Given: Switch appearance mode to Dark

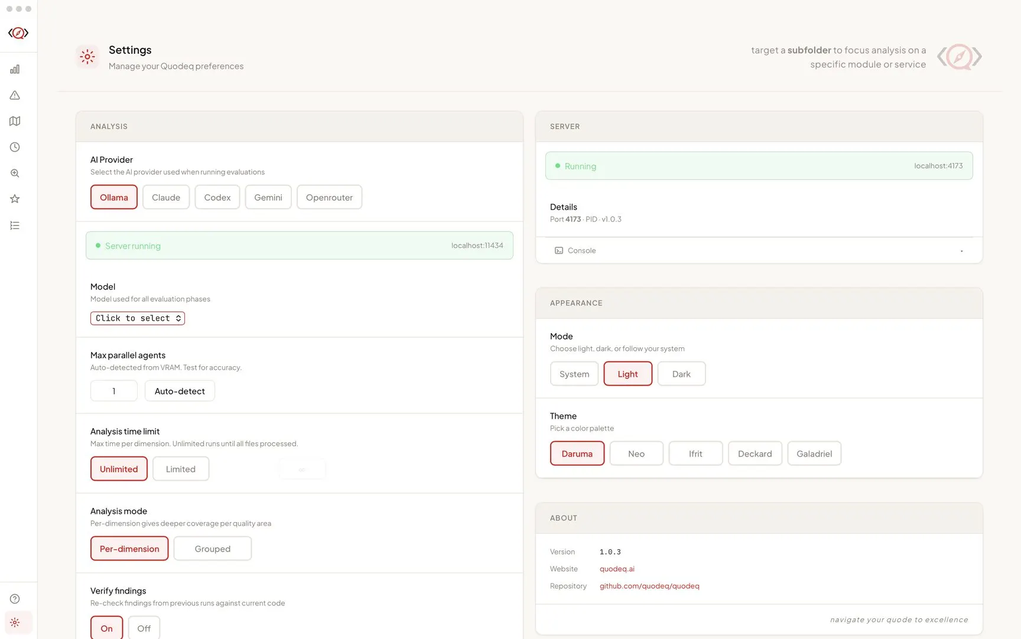Looking at the screenshot, I should pyautogui.click(x=681, y=374).
